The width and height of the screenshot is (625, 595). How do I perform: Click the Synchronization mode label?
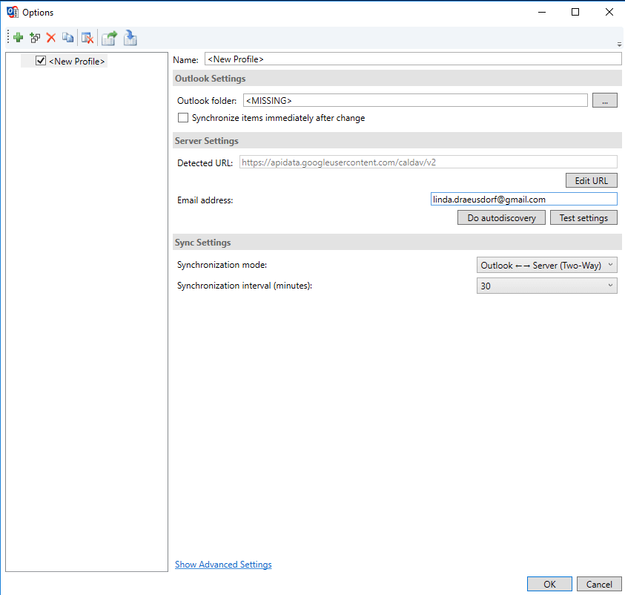tap(222, 265)
